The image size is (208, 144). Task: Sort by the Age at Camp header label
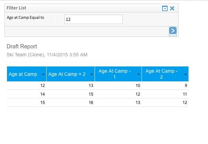pyautogui.click(x=23, y=74)
